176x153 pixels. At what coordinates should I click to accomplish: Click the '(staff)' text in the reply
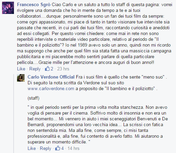pos(33,98)
